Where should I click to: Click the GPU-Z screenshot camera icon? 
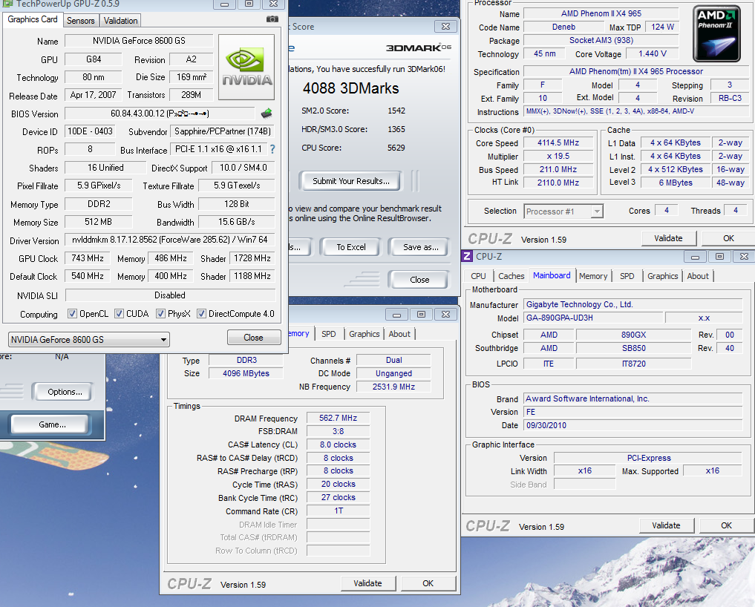272,19
